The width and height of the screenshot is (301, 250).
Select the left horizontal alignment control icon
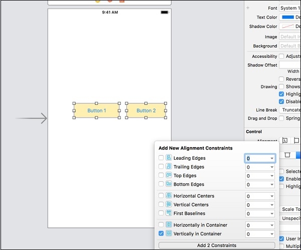pyautogui.click(x=285, y=141)
